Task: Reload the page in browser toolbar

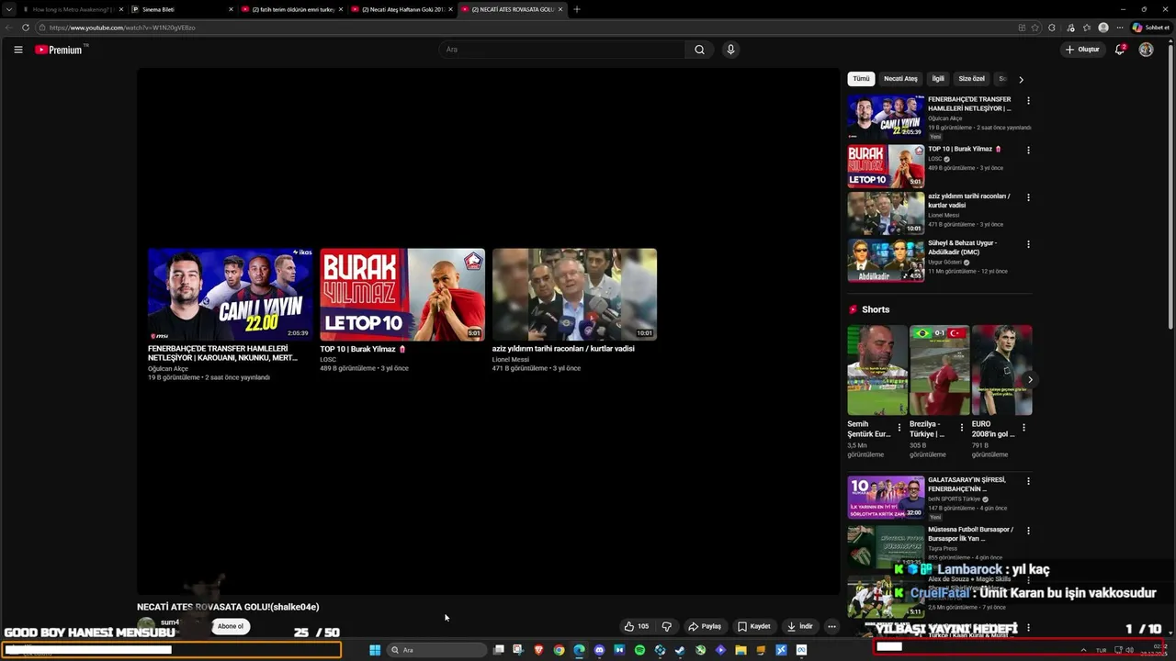Action: 25,28
